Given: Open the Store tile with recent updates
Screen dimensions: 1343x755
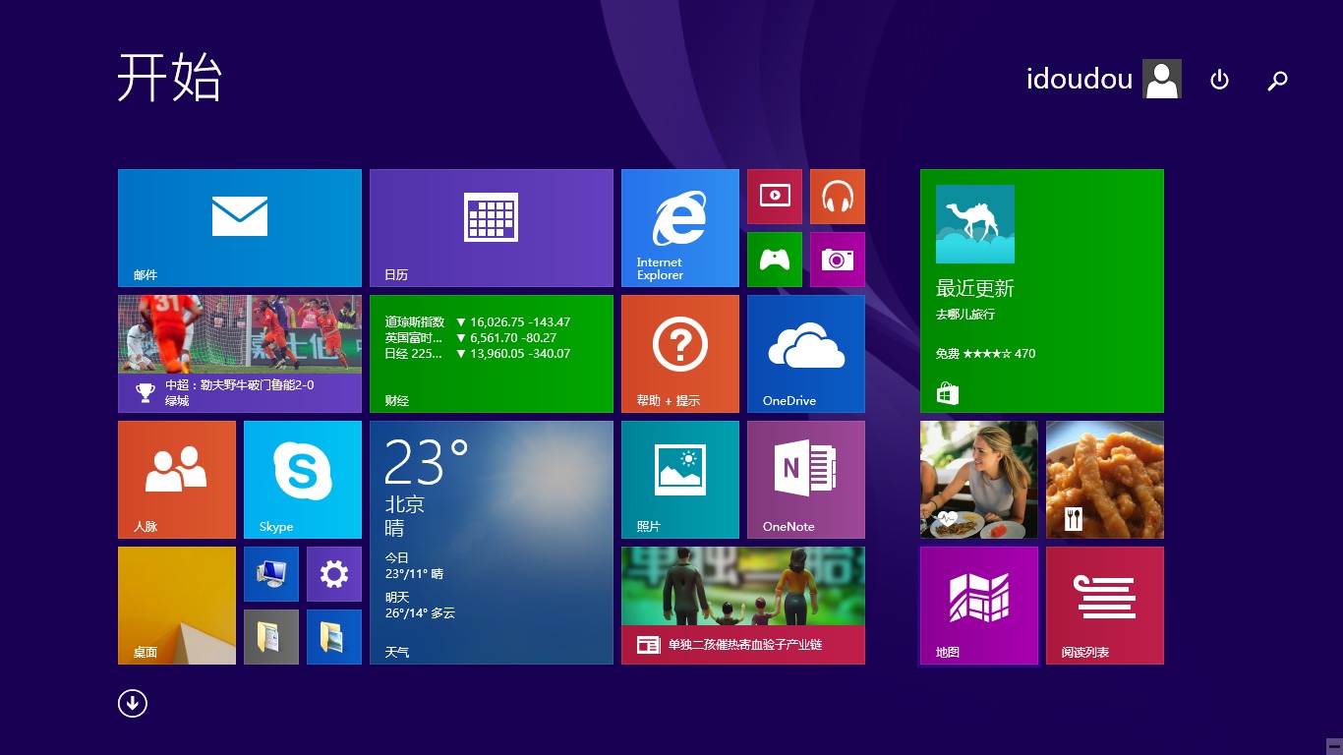Looking at the screenshot, I should coord(1041,291).
